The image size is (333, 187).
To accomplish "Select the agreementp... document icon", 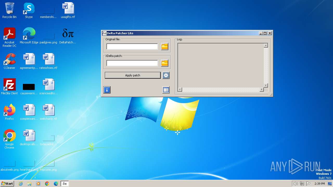I will pyautogui.click(x=29, y=61).
